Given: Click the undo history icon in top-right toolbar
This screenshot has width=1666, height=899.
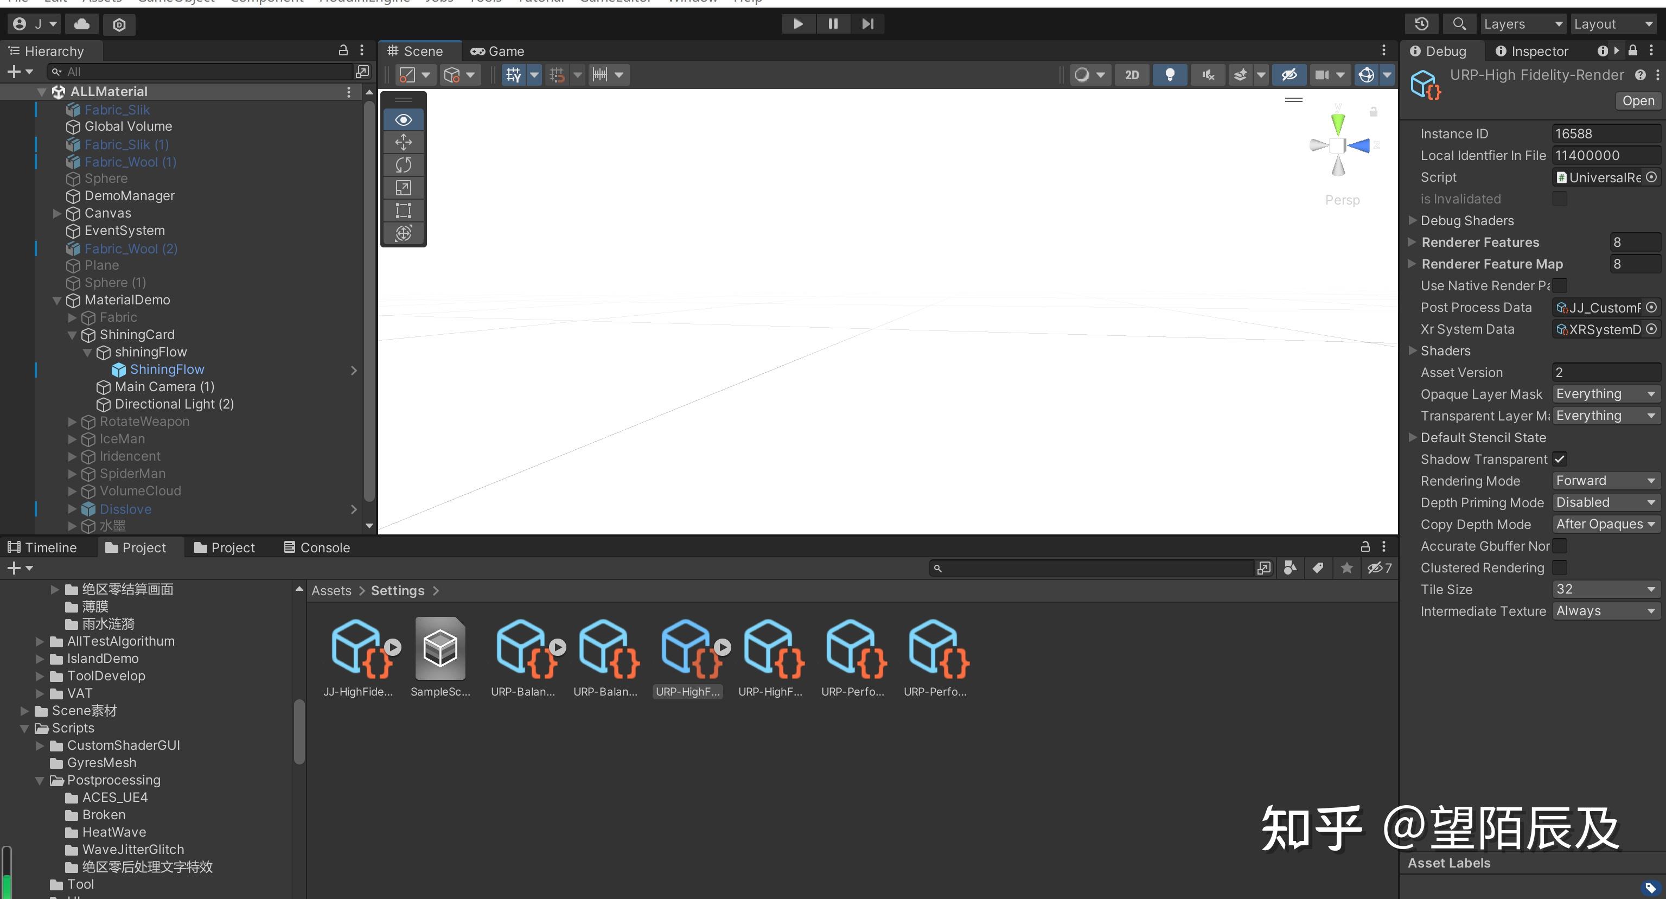Looking at the screenshot, I should [x=1421, y=23].
